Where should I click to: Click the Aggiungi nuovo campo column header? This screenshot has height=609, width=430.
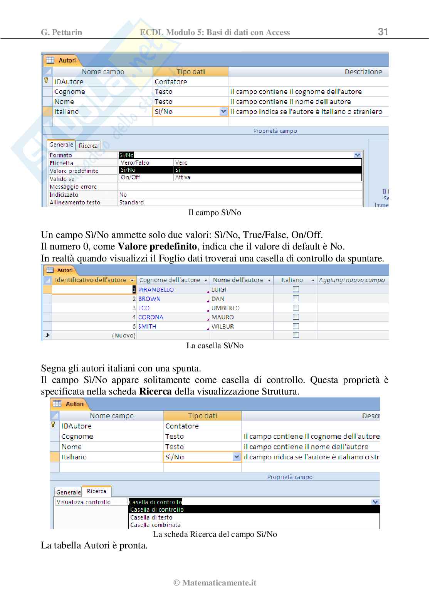[352, 280]
